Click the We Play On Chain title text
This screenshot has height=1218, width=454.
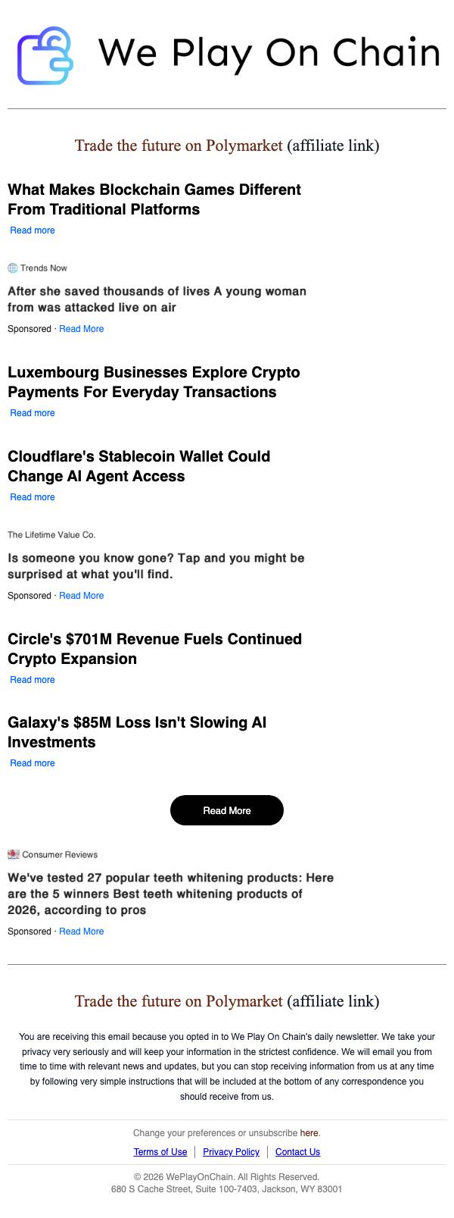[269, 53]
